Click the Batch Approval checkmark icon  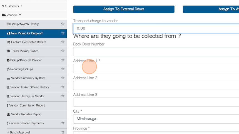click(8, 132)
